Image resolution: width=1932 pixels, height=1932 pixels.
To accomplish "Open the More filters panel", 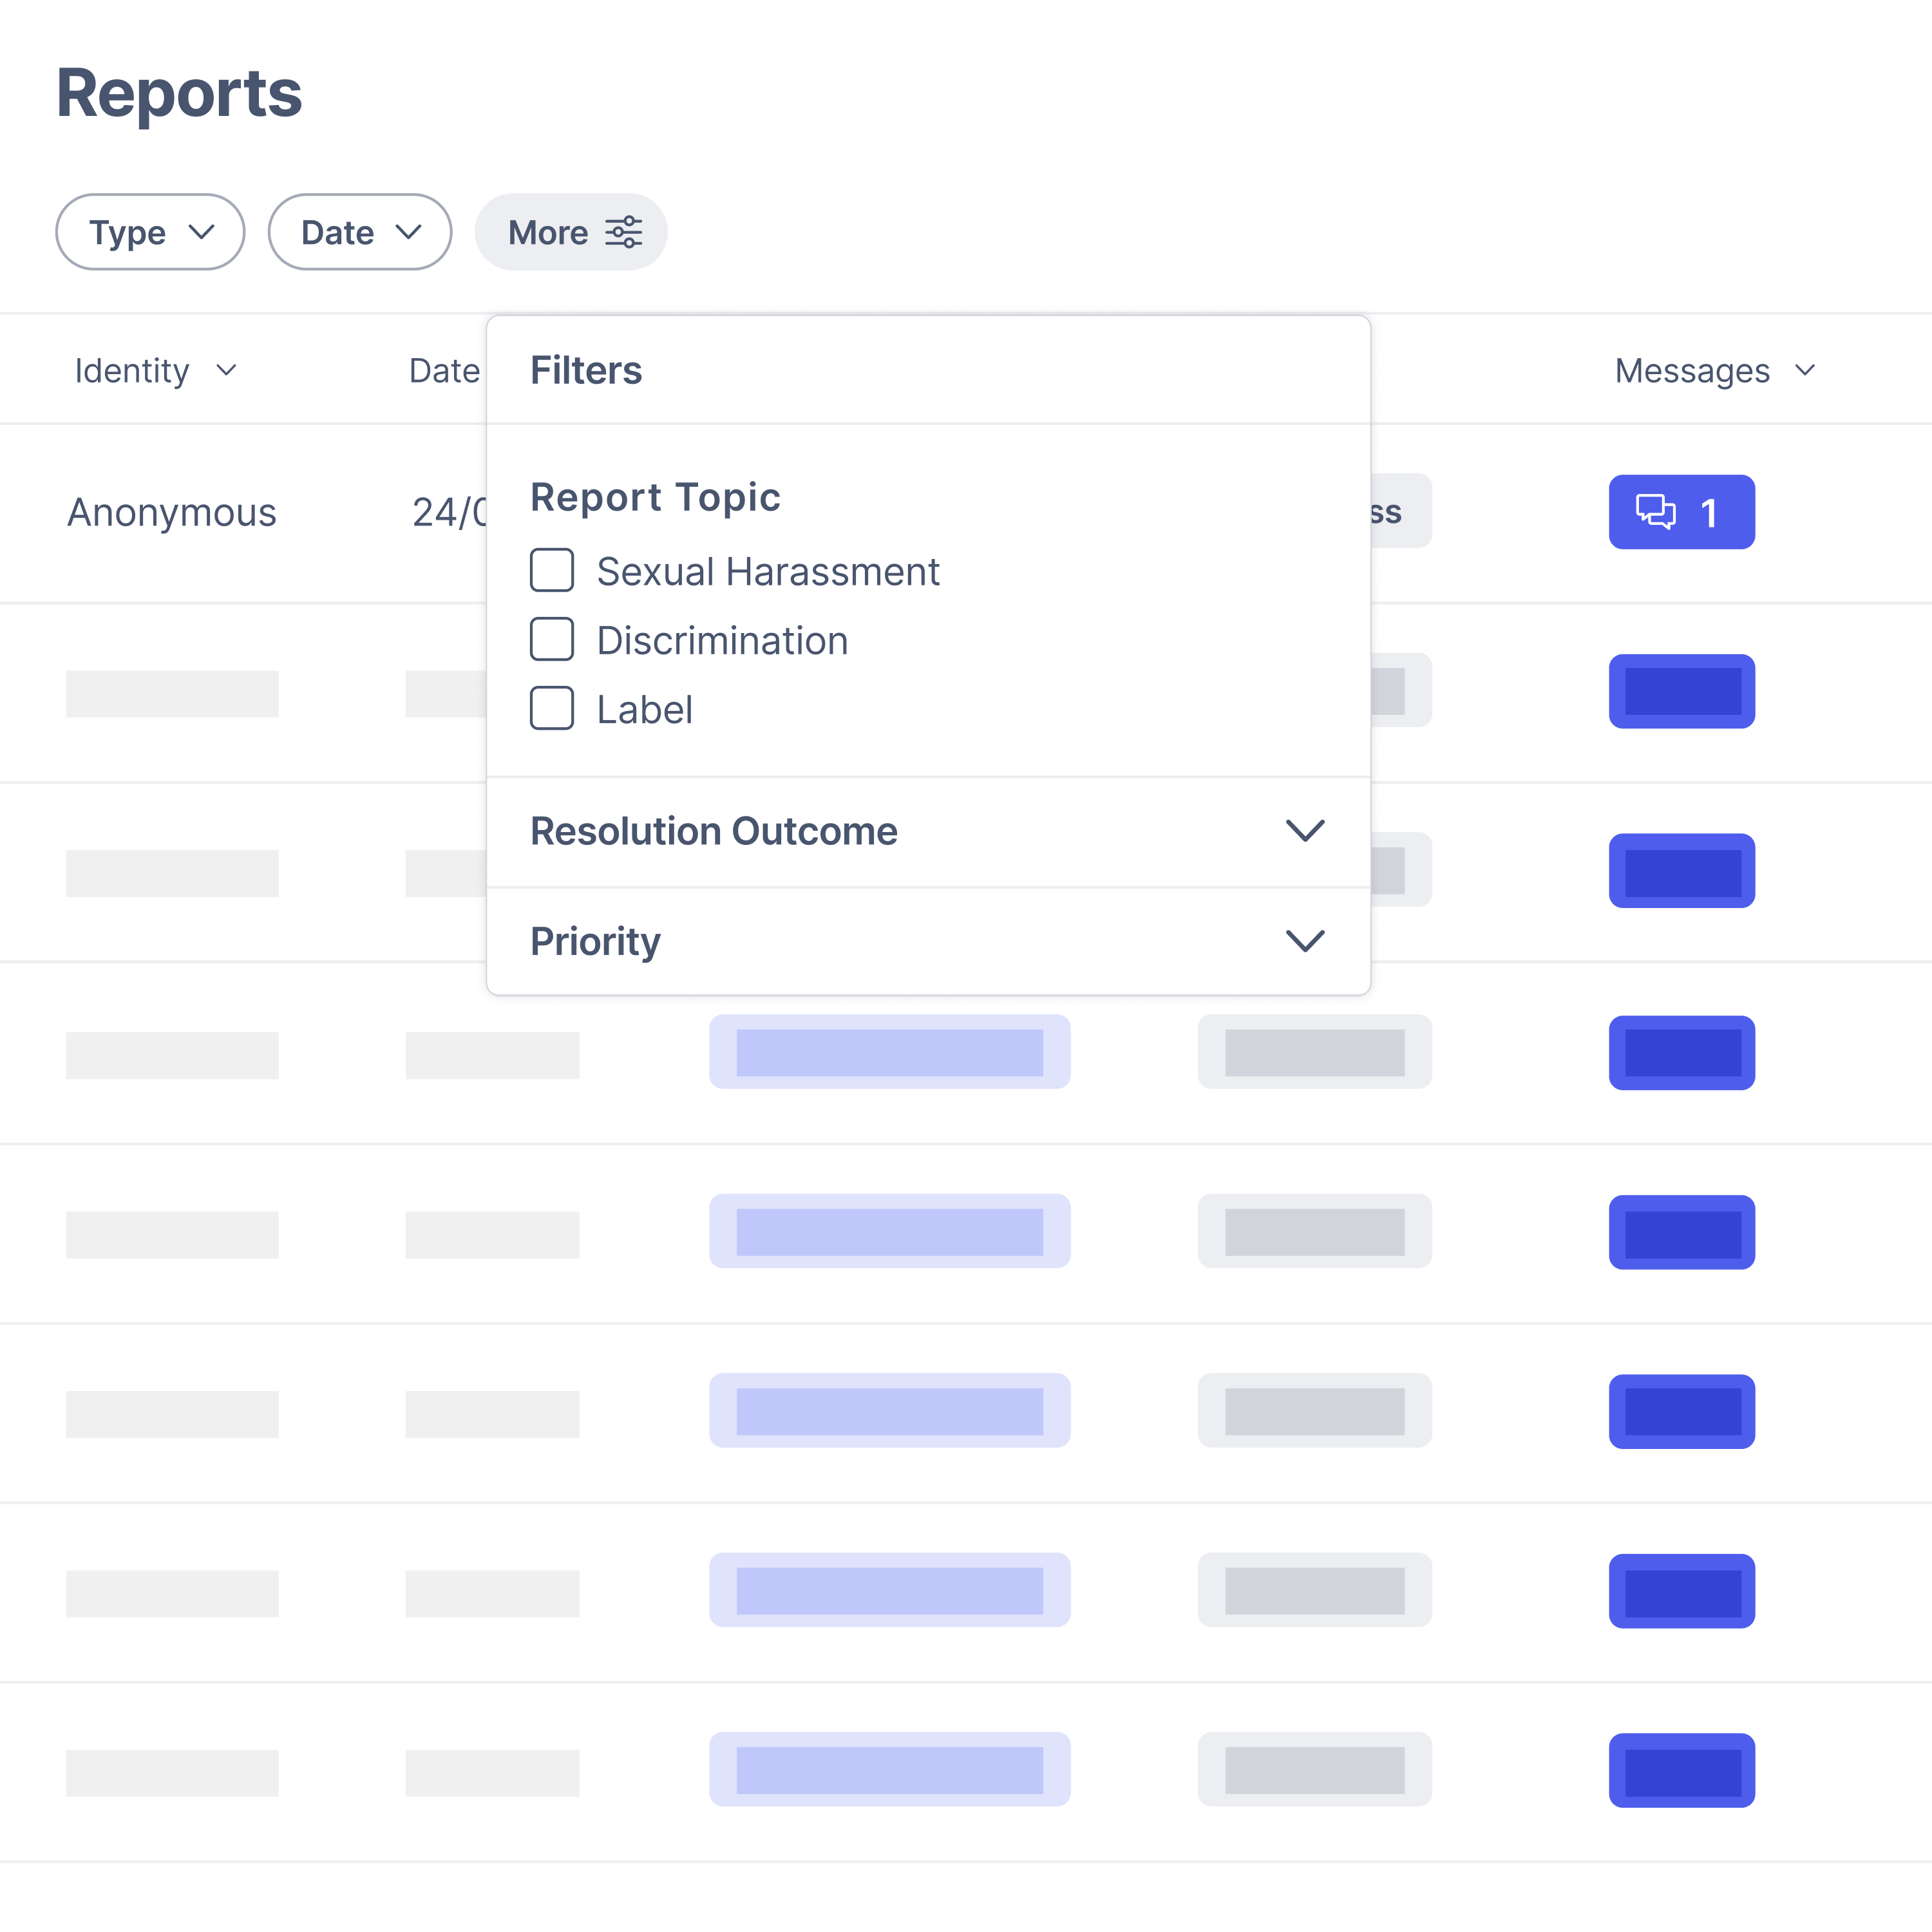I will point(571,232).
